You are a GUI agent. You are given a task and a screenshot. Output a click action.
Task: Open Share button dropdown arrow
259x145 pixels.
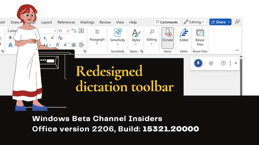coord(229,22)
